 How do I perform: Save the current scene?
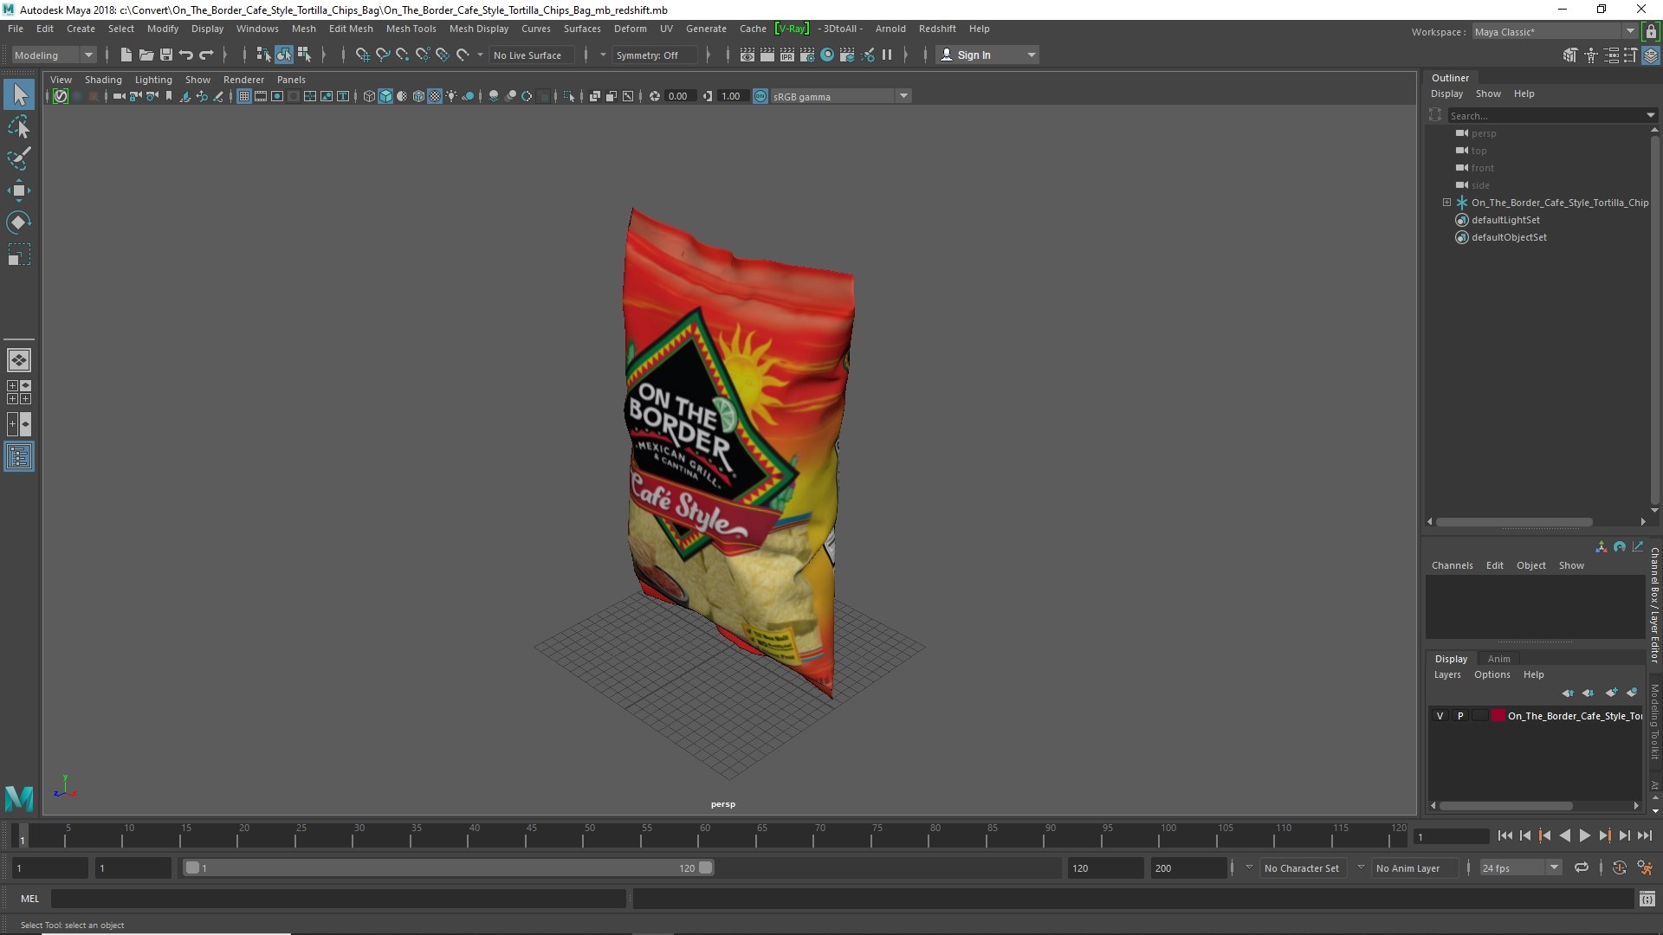point(166,55)
